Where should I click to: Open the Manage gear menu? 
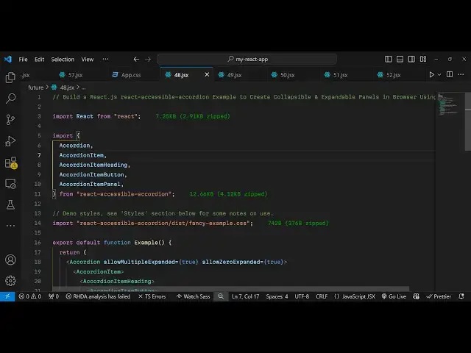[10, 281]
